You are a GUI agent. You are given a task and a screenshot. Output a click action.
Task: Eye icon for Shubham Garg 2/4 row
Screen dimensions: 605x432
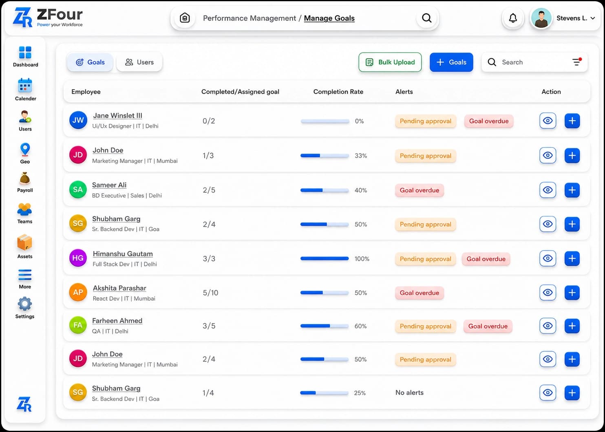click(548, 224)
